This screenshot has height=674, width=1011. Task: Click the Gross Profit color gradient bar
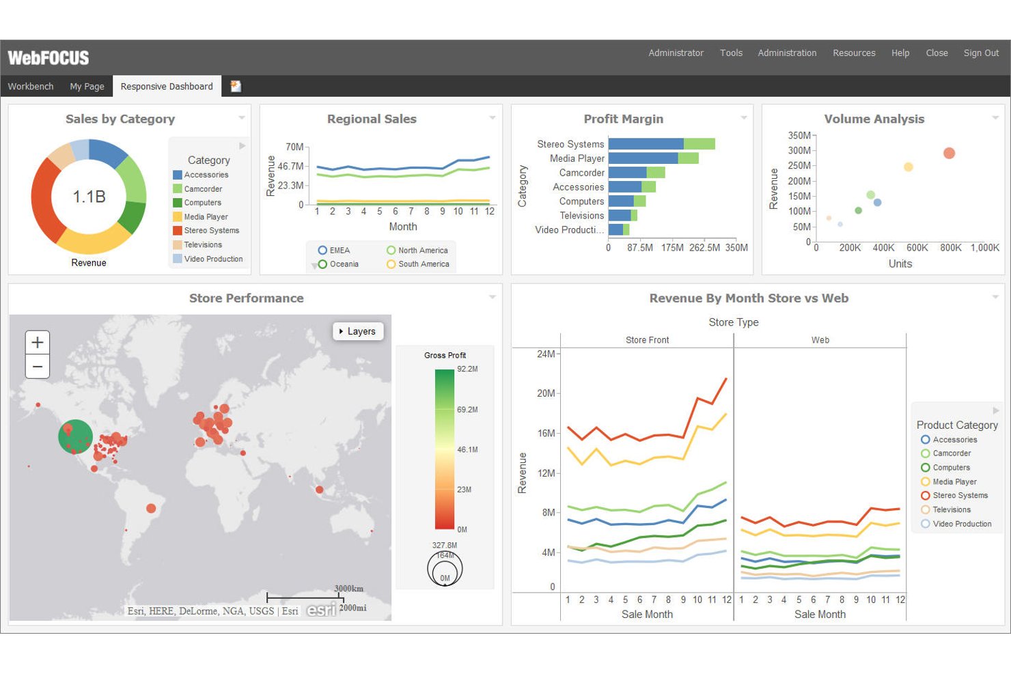[445, 449]
